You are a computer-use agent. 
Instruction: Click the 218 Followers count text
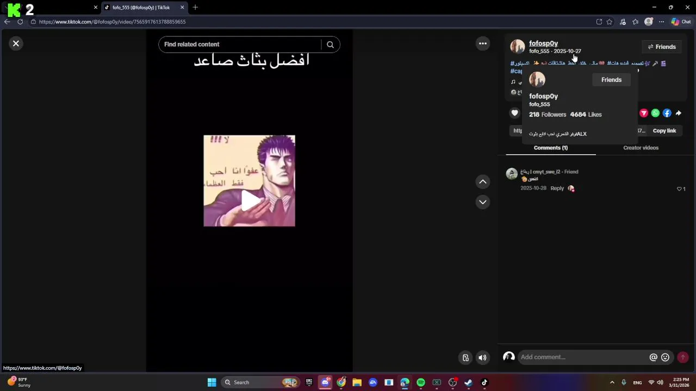point(548,115)
